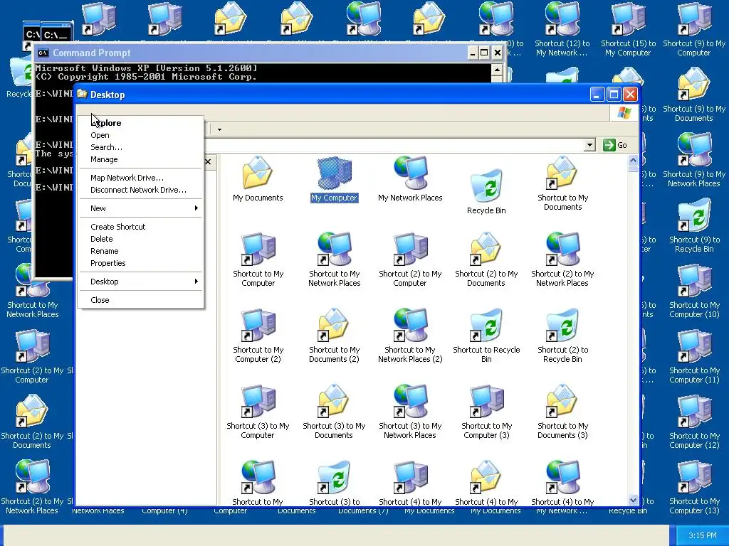
Task: Select Shortcut to My Network Places in window
Action: click(335, 259)
